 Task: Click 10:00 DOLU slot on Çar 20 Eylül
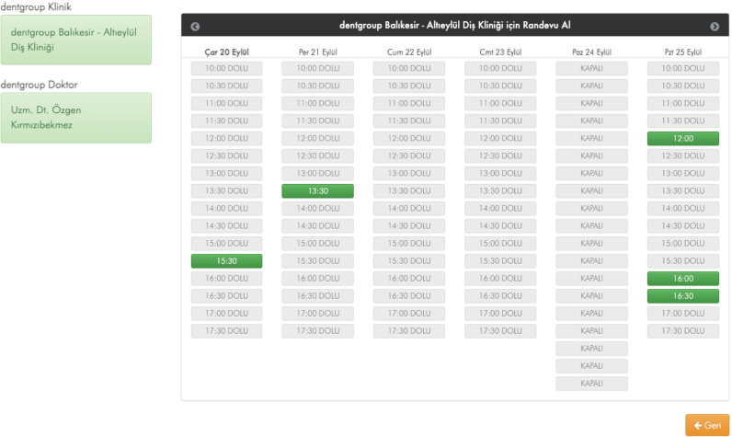coord(226,68)
